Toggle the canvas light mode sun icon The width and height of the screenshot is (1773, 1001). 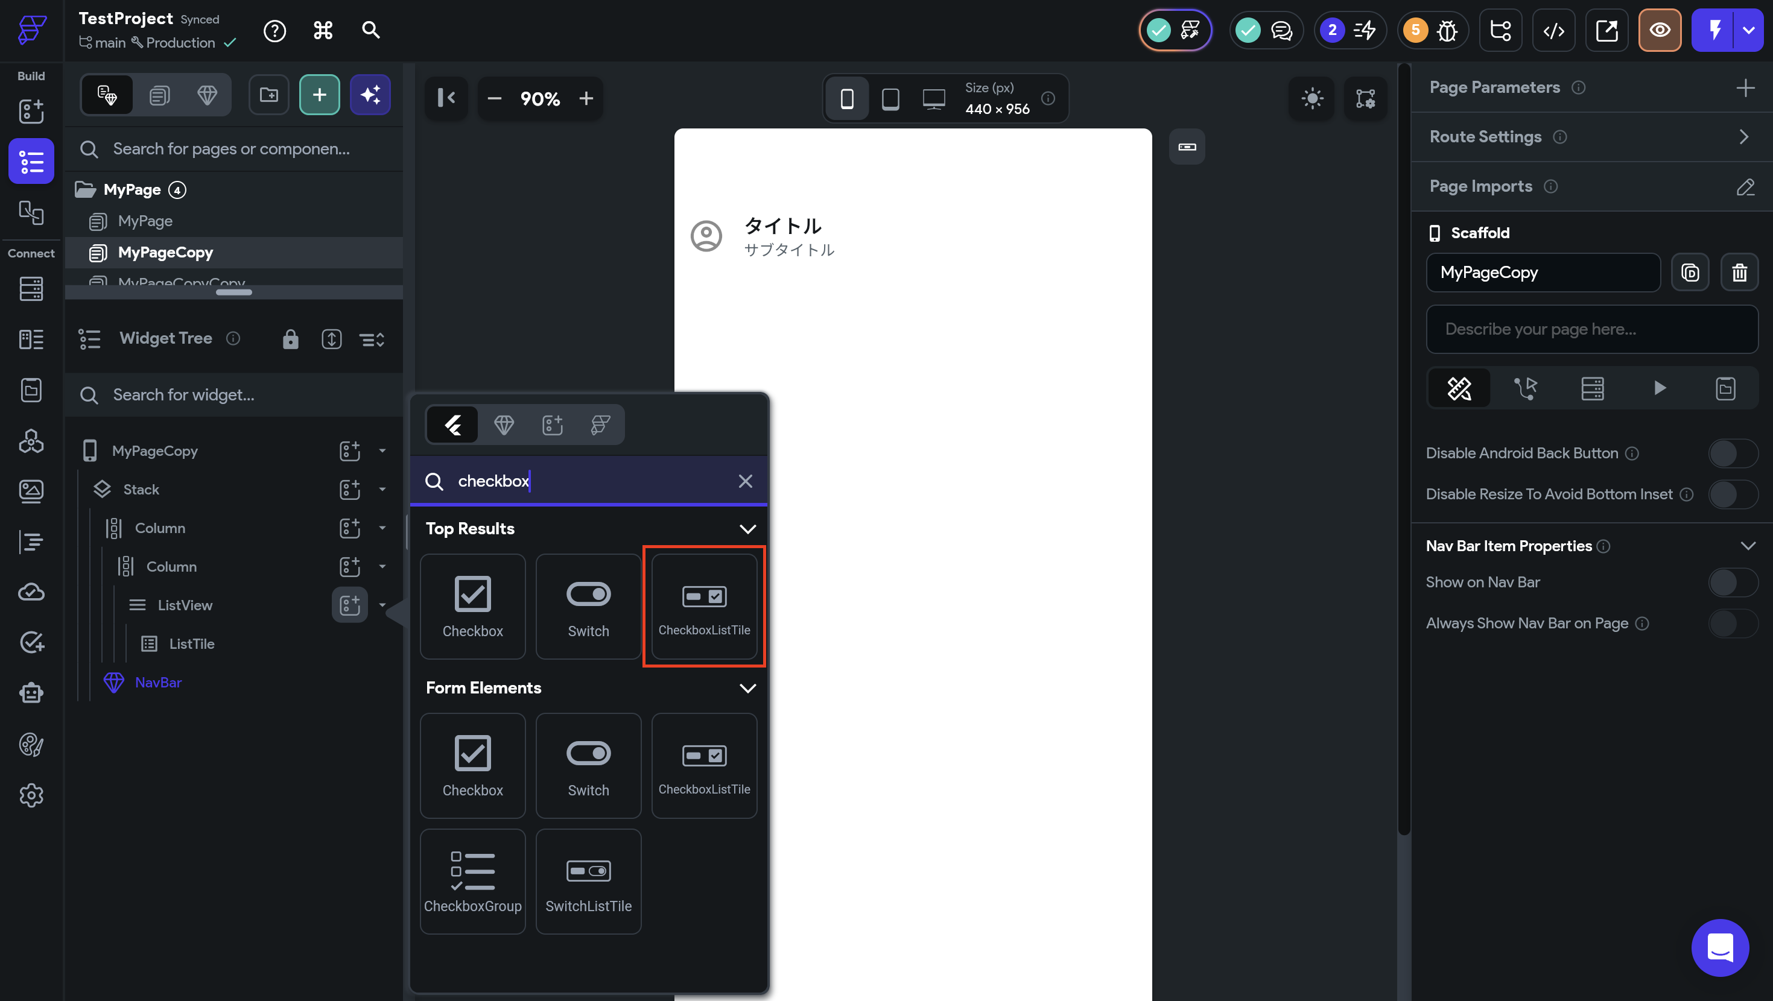1312,98
